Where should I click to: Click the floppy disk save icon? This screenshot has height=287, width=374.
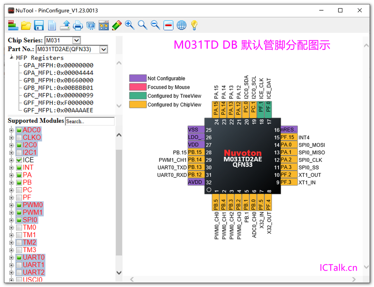(39, 25)
